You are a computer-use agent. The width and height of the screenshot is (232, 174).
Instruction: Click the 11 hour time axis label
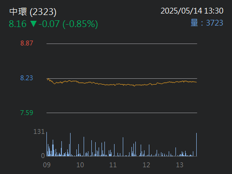click(x=113, y=165)
